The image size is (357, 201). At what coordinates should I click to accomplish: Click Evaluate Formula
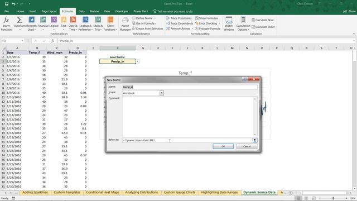click(208, 28)
